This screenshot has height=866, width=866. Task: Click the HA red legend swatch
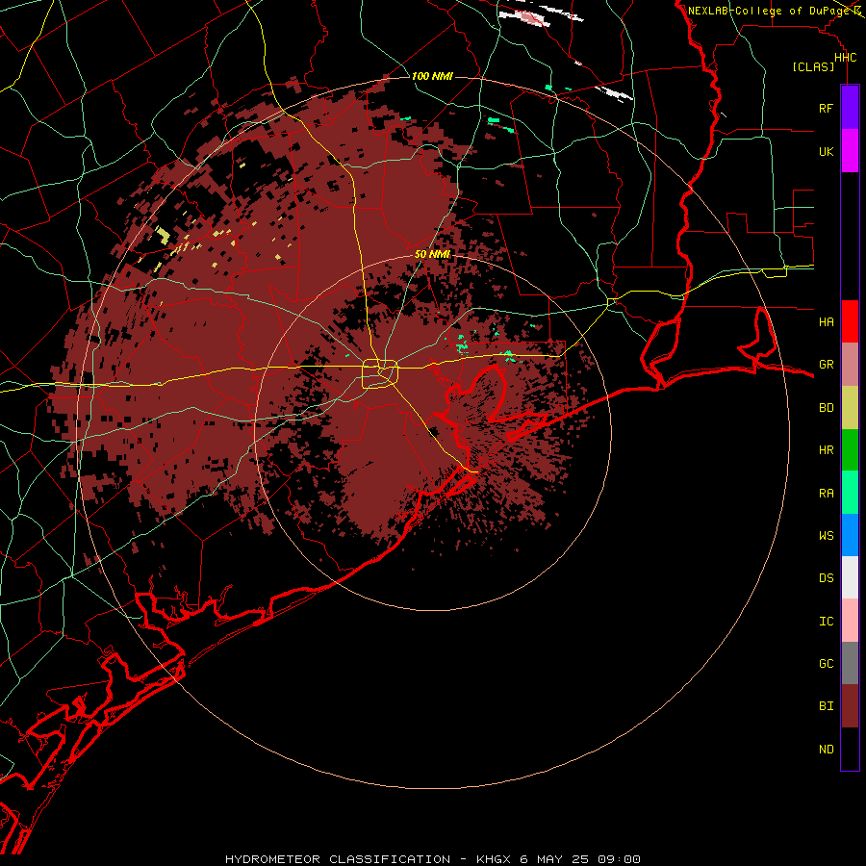click(x=850, y=321)
